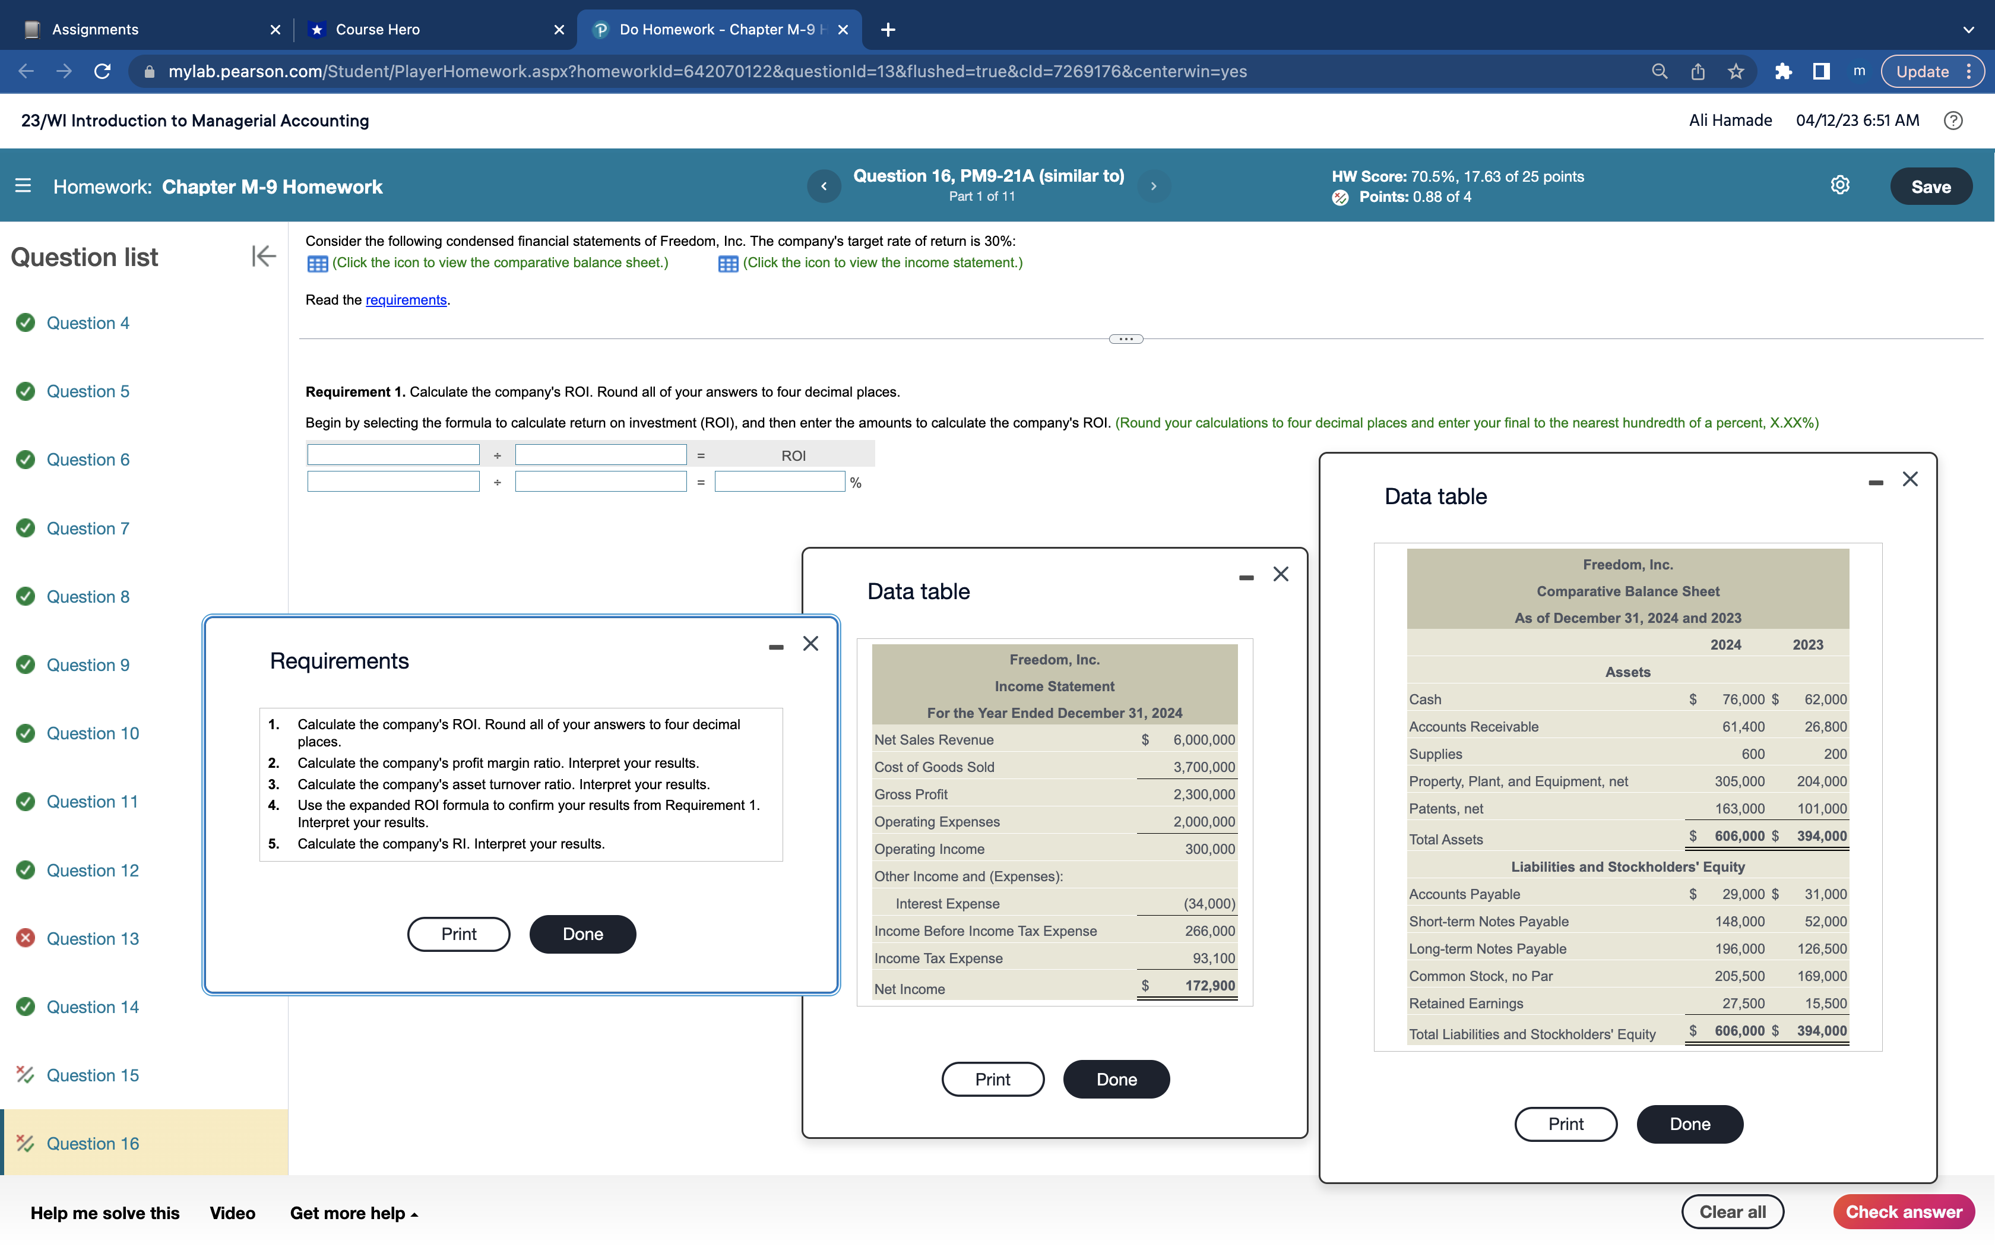Switch to the Course Hero tab

pos(378,30)
